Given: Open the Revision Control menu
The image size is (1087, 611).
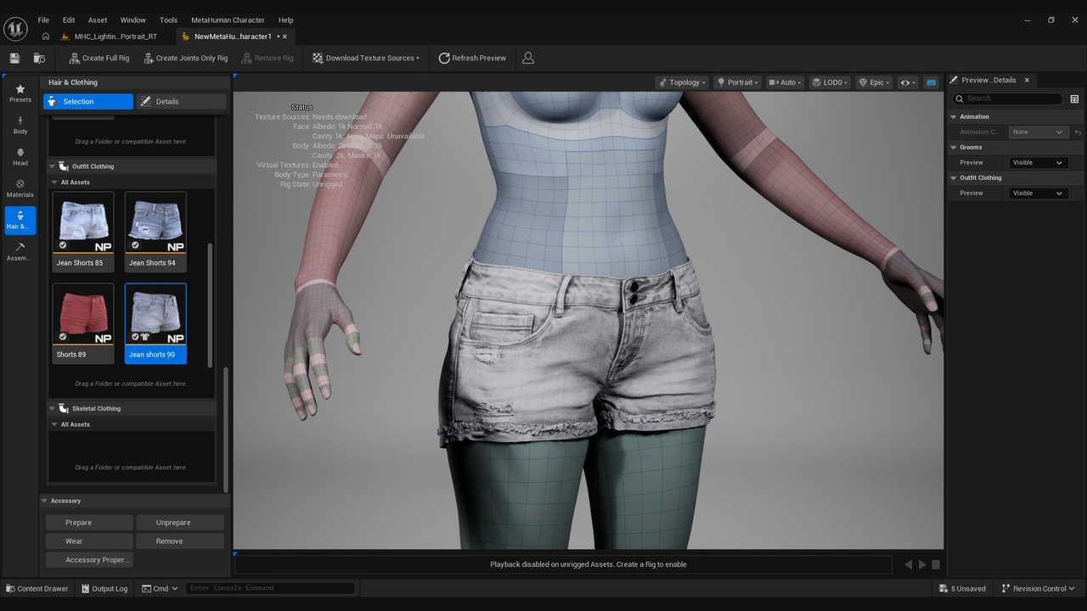Looking at the screenshot, I should pos(1038,588).
